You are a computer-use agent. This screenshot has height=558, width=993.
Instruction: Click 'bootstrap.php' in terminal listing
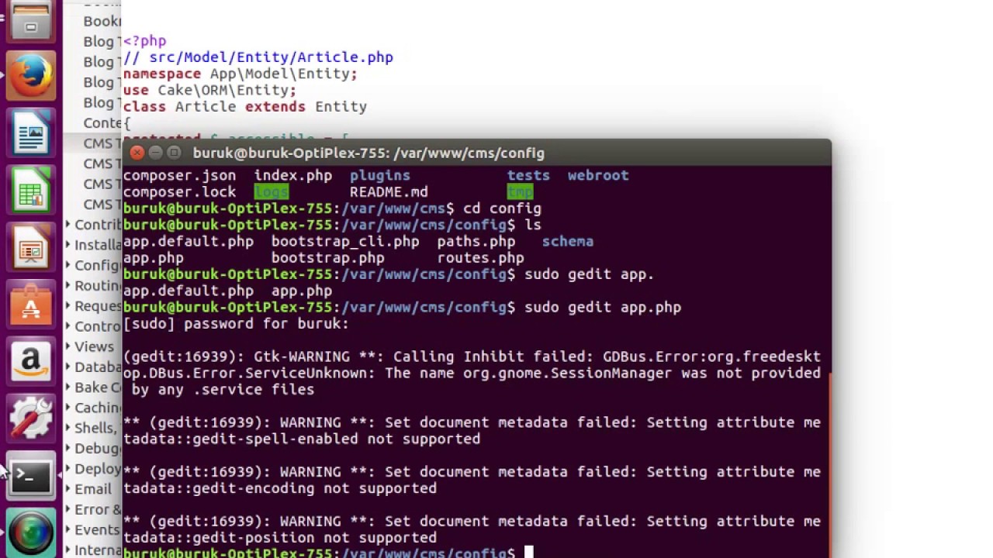pyautogui.click(x=327, y=258)
